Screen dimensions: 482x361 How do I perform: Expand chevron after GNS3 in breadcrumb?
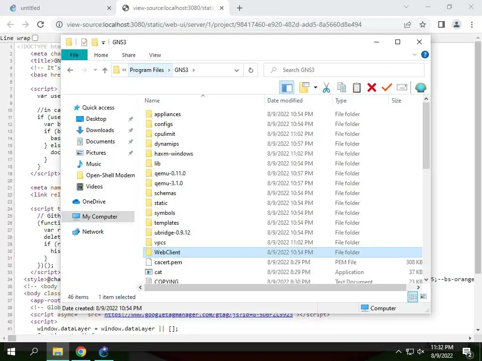tap(193, 70)
